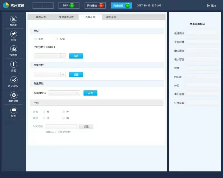Click the 电缆规格 value field
The image size is (223, 178).
point(203,33)
